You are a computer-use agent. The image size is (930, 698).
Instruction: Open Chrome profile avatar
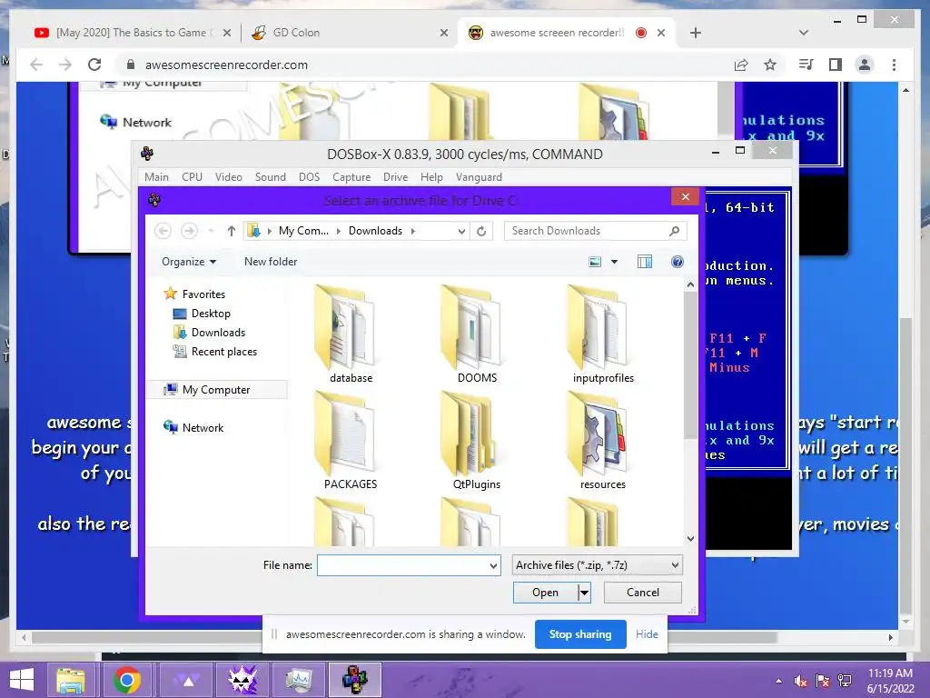coord(865,65)
